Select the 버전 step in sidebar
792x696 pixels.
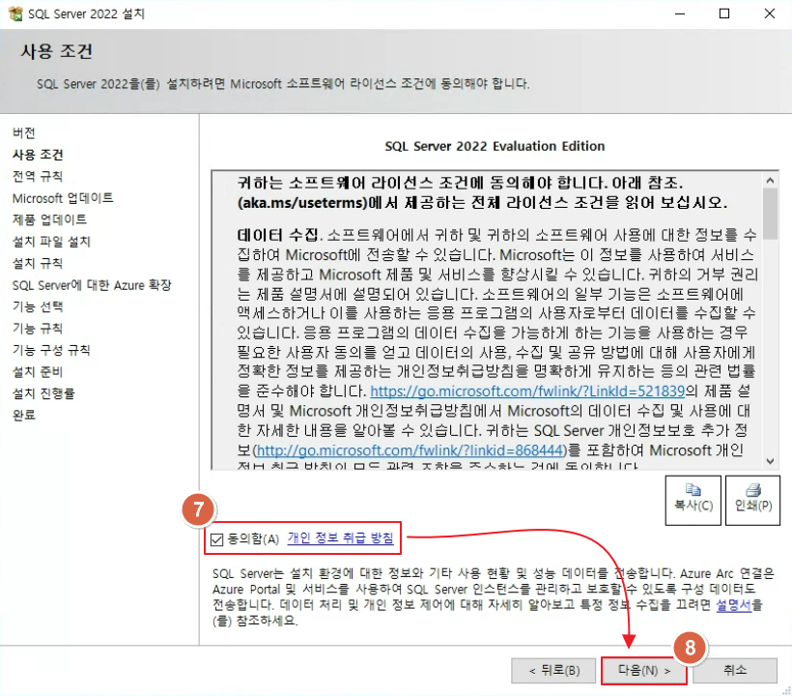click(24, 133)
